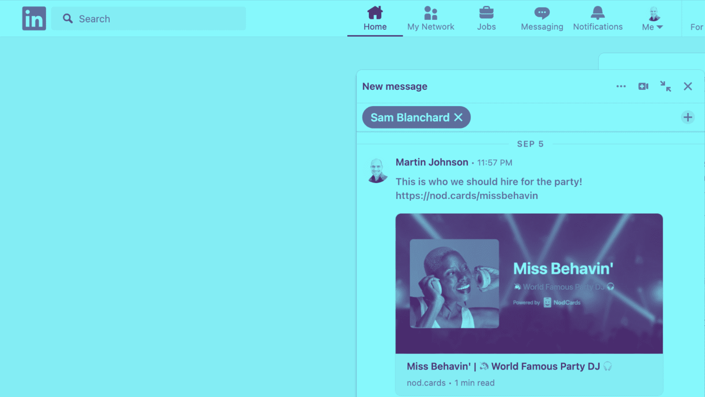Image resolution: width=705 pixels, height=397 pixels.
Task: Add another recipient with plus icon
Action: (688, 117)
